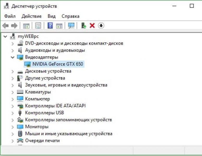Click the myWEBpc computer icon
202x156 pixels.
point(13,36)
